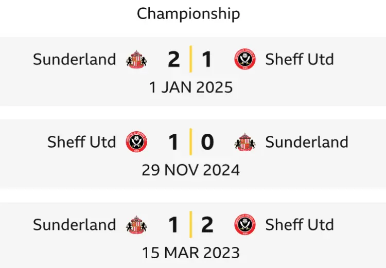Click Sheff Utd's score of 2 in third match
386x268 pixels.
click(207, 225)
